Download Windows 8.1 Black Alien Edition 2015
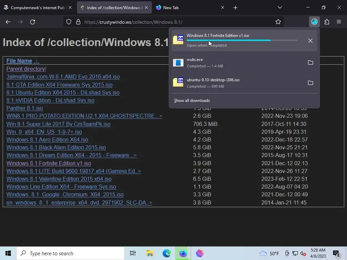The width and height of the screenshot is (347, 260). [x=56, y=147]
